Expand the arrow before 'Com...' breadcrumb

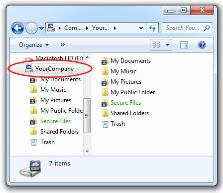[60, 28]
